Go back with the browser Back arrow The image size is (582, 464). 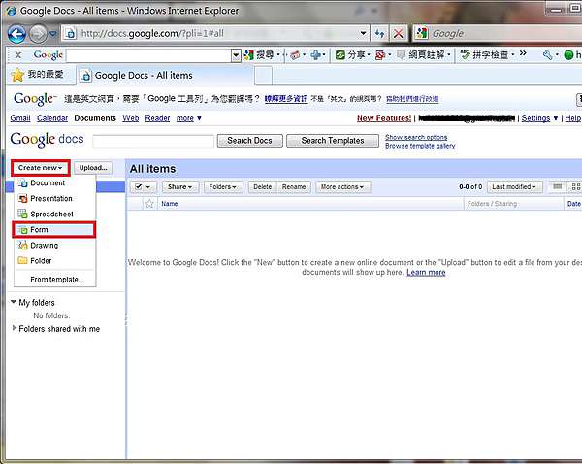[x=16, y=34]
